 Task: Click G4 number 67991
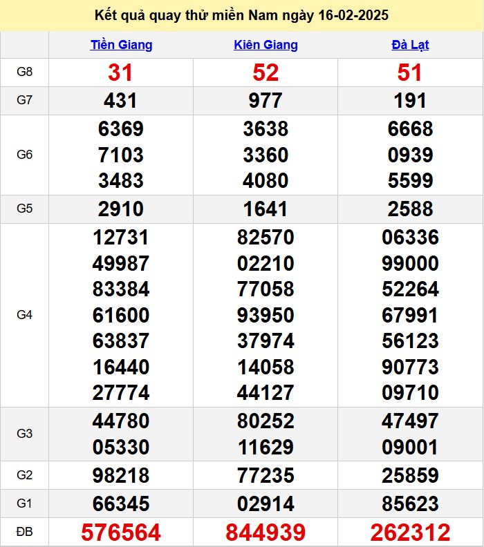pos(410,316)
